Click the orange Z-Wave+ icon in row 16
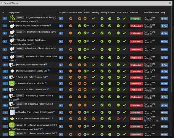This screenshot has height=138, width=174. pyautogui.click(x=85, y=77)
